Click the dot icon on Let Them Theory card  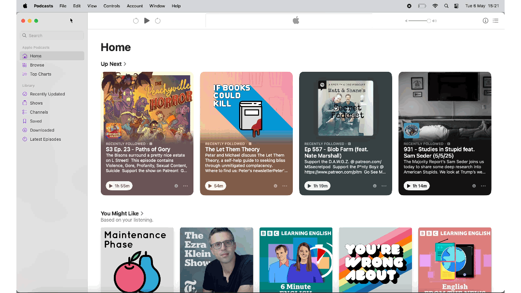pyautogui.click(x=275, y=186)
